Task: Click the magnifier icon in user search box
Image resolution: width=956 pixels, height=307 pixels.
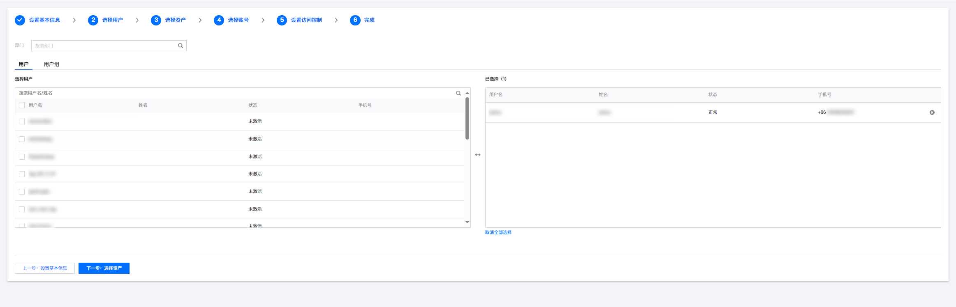Action: tap(458, 93)
